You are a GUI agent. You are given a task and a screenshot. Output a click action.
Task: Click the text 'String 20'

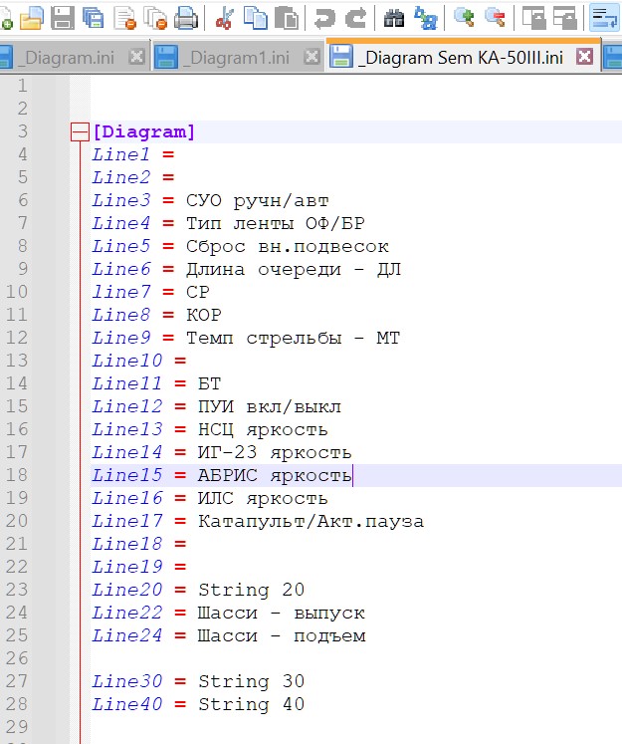click(251, 590)
